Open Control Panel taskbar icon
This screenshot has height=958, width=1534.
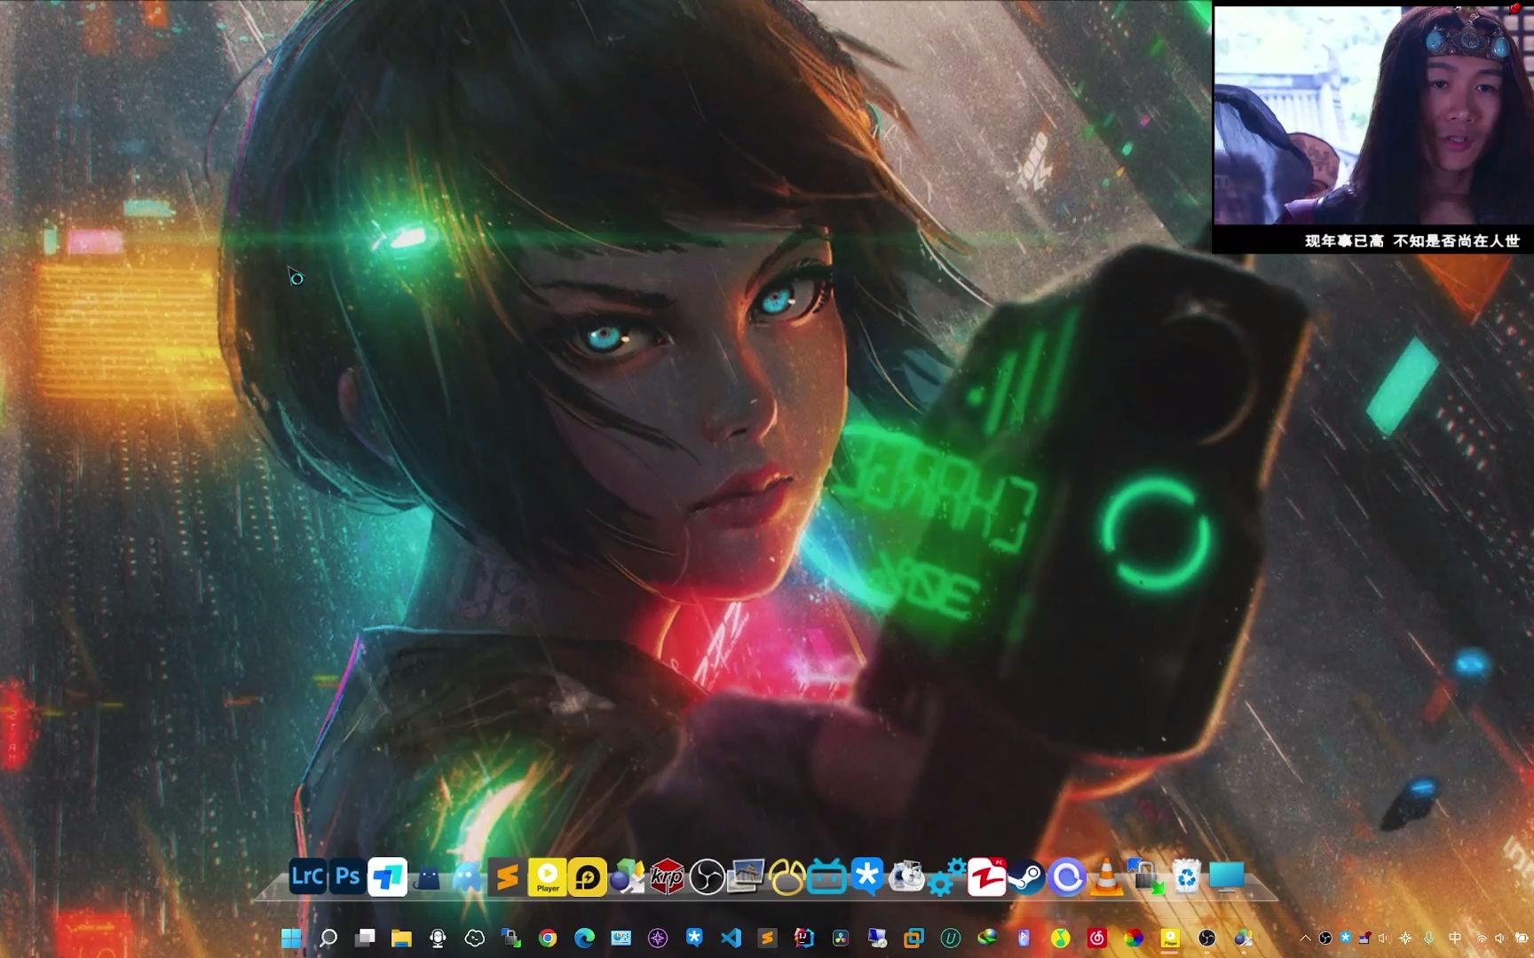point(621,938)
